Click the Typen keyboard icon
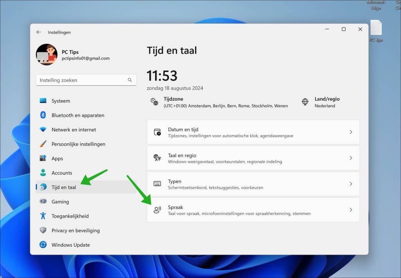 [x=157, y=184]
